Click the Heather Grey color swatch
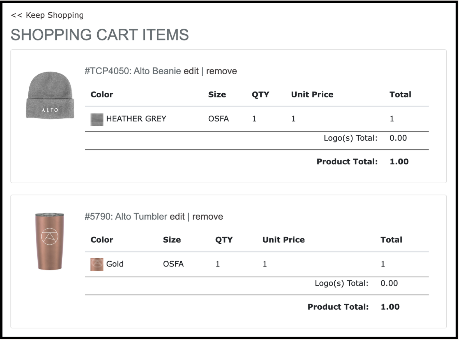 97,119
